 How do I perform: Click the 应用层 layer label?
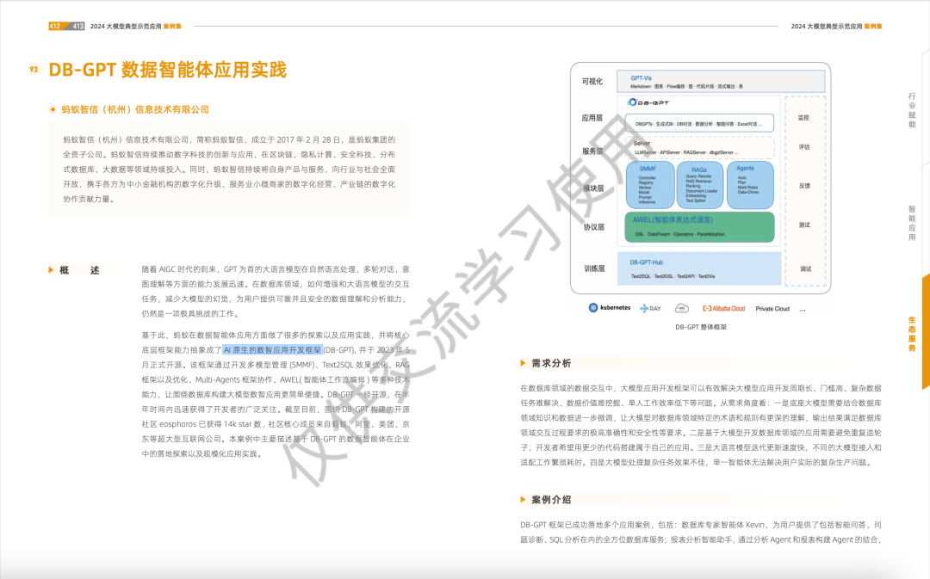click(592, 118)
